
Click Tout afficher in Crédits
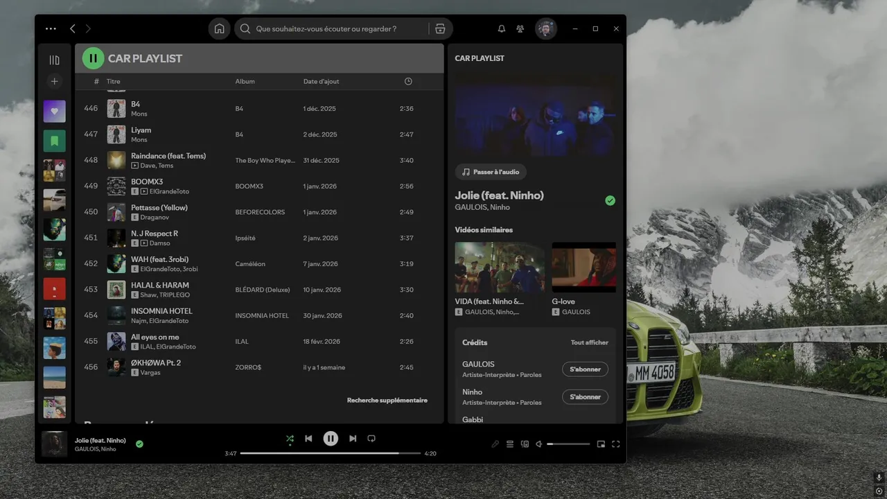point(590,342)
